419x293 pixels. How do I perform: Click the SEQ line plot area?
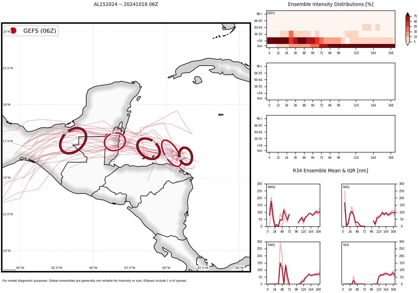coord(368,263)
